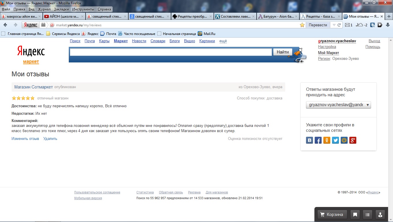The image size is (393, 222).
Task: Open a new tab with plus button
Action: point(389,16)
